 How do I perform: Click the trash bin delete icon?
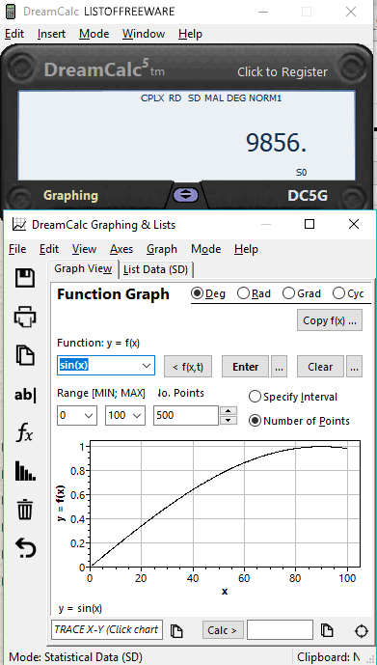[x=25, y=510]
